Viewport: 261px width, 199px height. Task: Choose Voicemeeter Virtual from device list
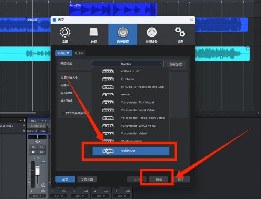130,133
